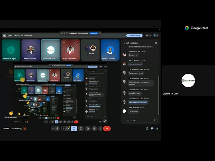Click okoye emmanuel avatar in chat list

click(x=124, y=55)
